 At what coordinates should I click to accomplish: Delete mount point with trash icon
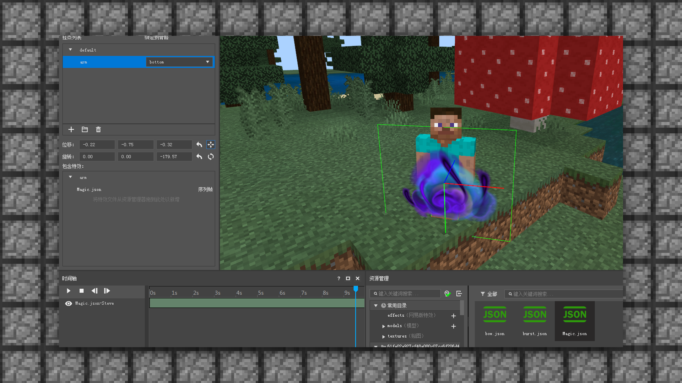click(x=98, y=129)
